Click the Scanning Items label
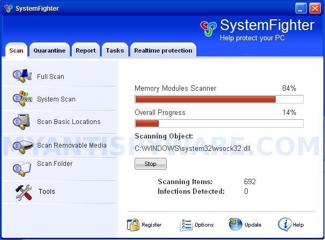This screenshot has width=325, height=240. [x=185, y=181]
